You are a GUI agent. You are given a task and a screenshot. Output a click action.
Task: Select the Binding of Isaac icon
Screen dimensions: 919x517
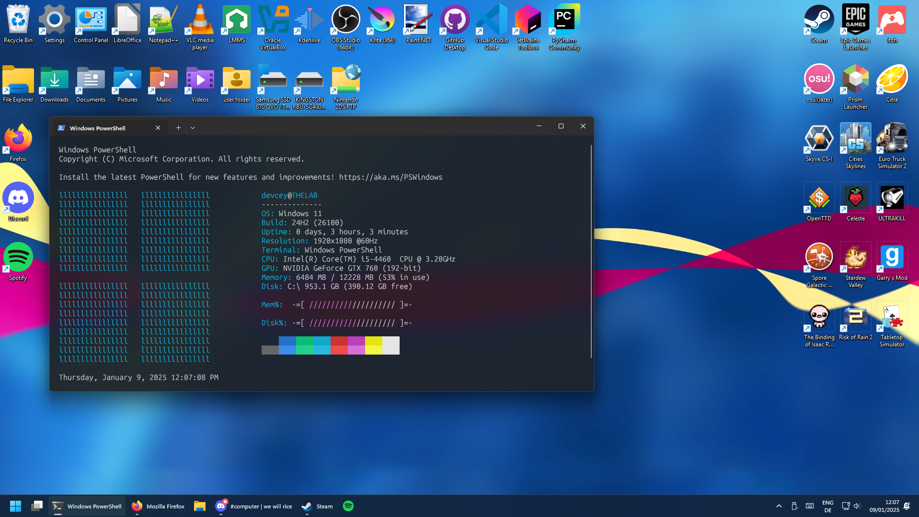(819, 324)
